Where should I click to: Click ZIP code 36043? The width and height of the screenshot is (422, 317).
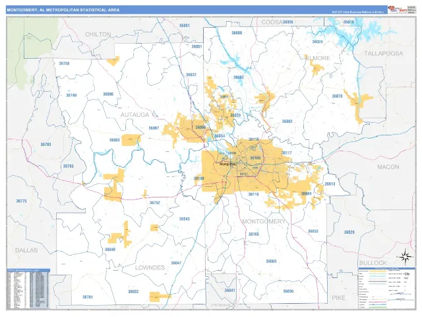pyautogui.click(x=185, y=219)
